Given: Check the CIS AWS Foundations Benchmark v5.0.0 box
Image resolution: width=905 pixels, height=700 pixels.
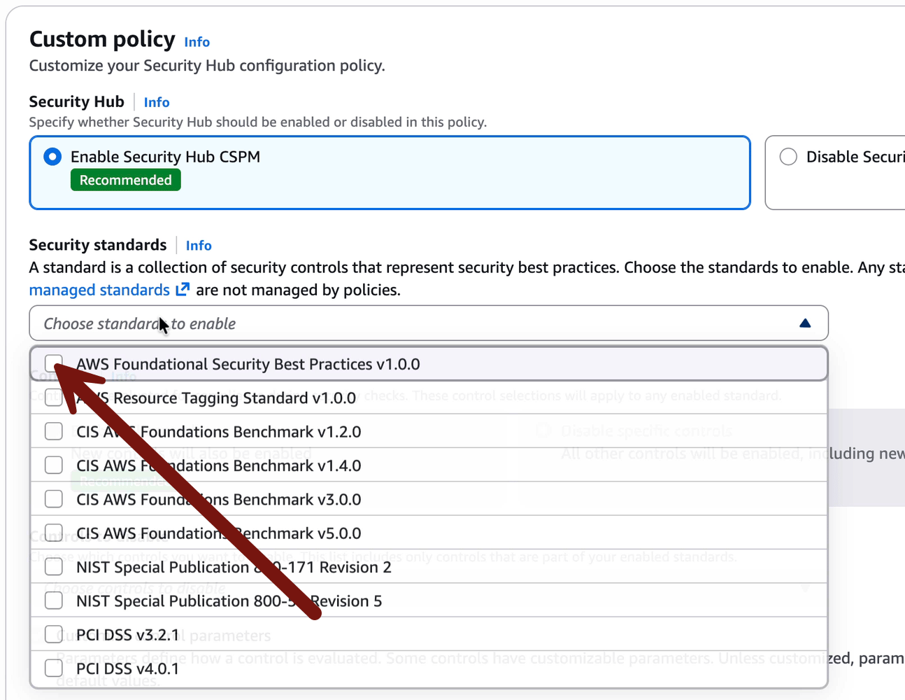Looking at the screenshot, I should click(54, 533).
